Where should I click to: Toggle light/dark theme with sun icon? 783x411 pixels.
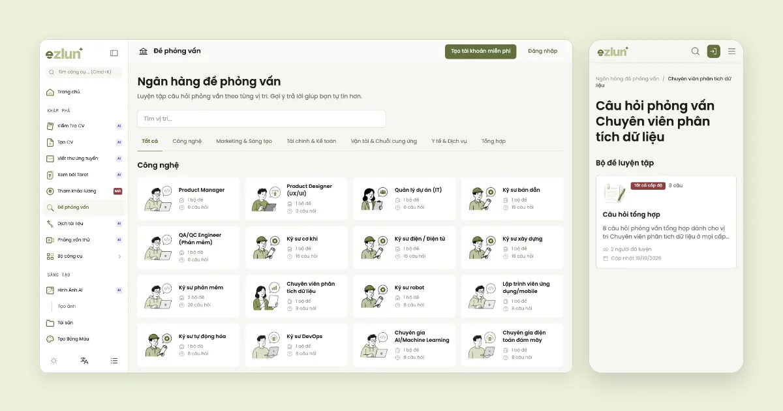(54, 361)
